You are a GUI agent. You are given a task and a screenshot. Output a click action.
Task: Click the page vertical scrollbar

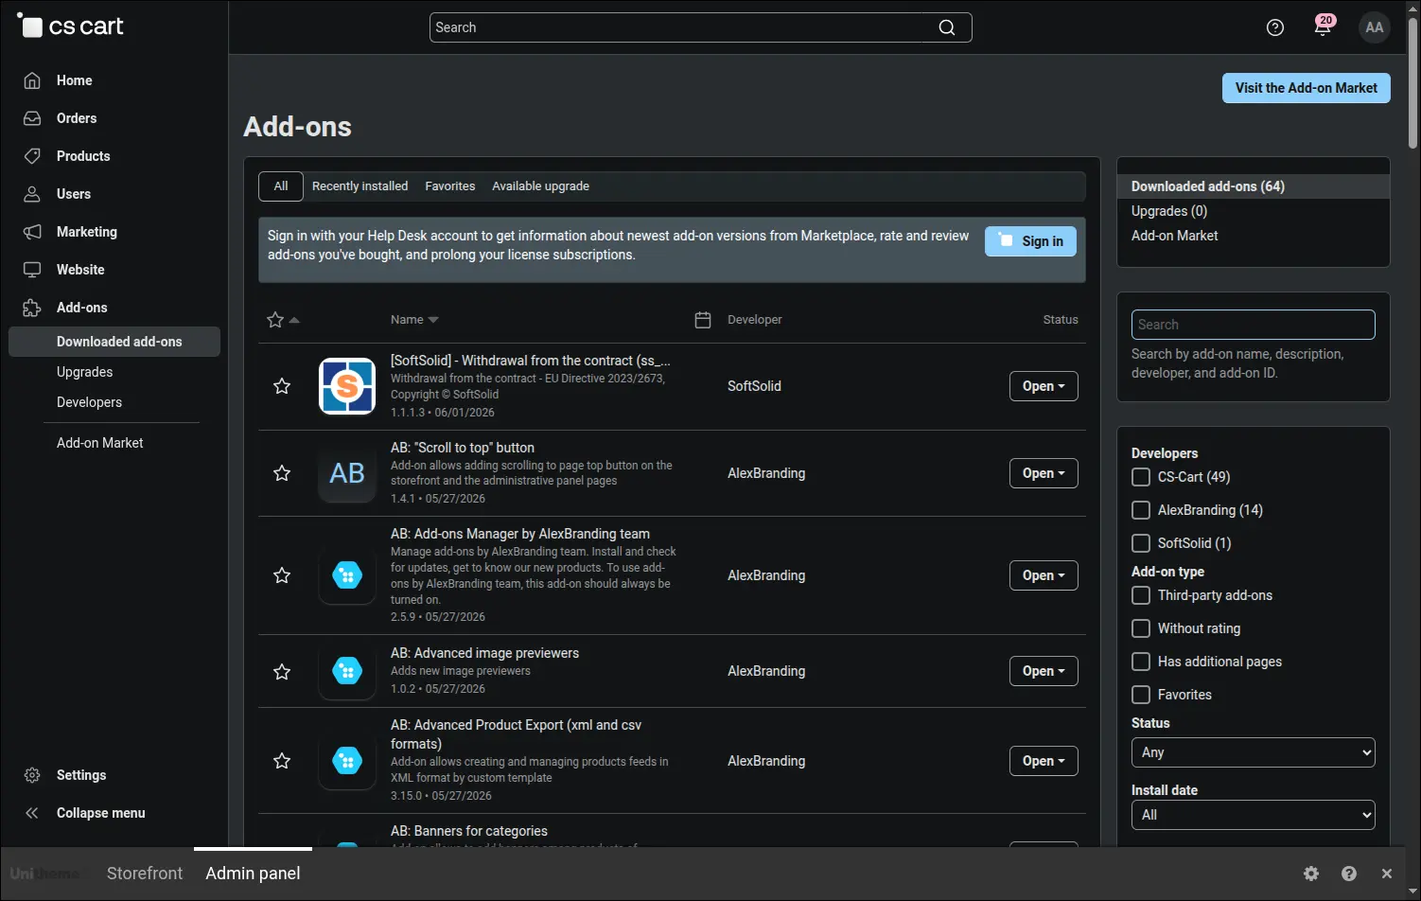(1412, 85)
